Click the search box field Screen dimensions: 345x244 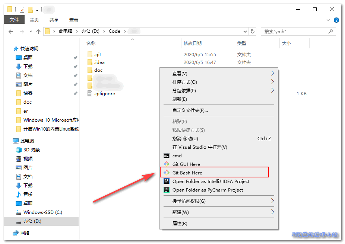coord(294,32)
